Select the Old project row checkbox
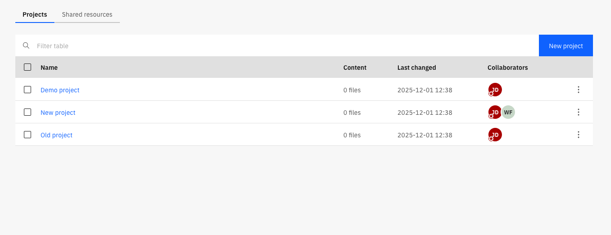The height and width of the screenshot is (235, 611). (27, 135)
